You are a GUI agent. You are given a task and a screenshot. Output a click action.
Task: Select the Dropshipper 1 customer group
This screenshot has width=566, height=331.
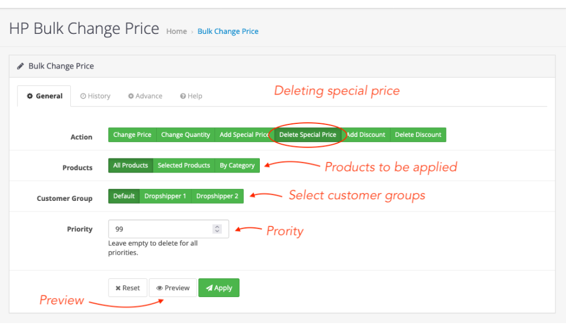coord(165,196)
